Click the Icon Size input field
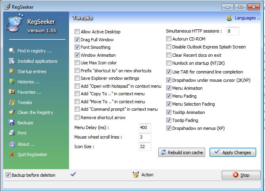 (x=145, y=147)
